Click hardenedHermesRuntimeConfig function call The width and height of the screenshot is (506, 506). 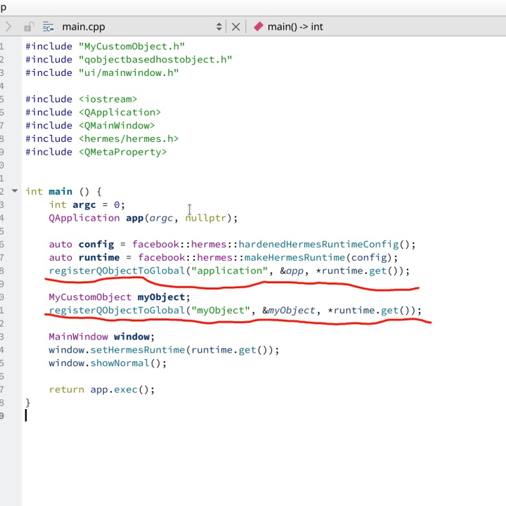pos(319,245)
